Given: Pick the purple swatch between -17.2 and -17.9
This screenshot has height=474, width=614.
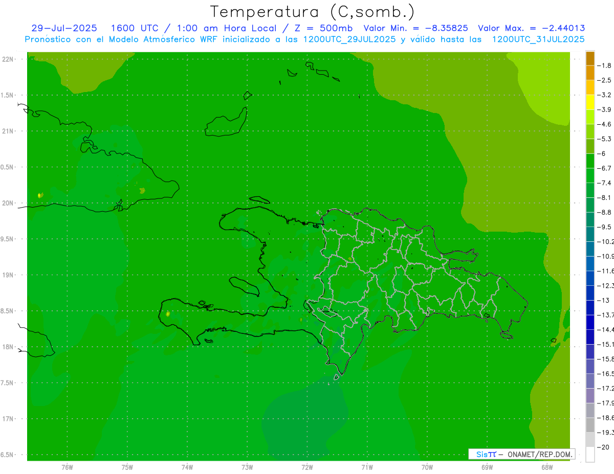Looking at the screenshot, I should 590,395.
